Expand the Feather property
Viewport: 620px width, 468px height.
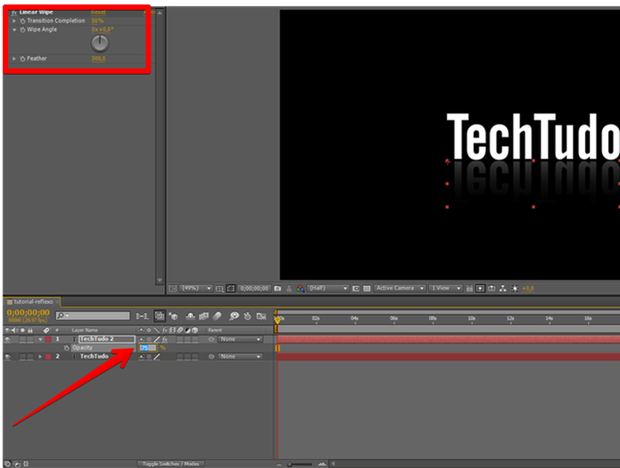[x=14, y=59]
